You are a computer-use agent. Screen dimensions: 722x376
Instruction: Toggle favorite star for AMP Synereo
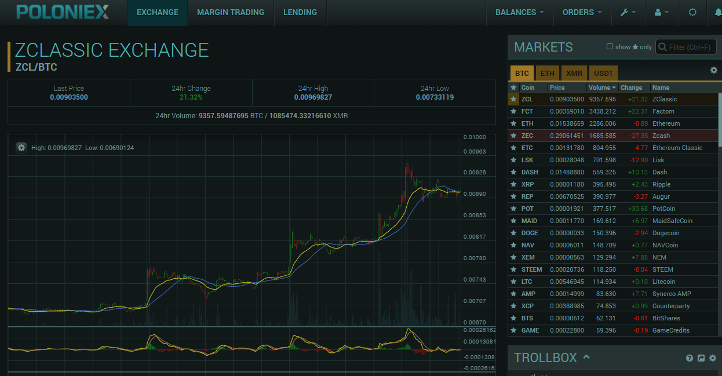[513, 294]
